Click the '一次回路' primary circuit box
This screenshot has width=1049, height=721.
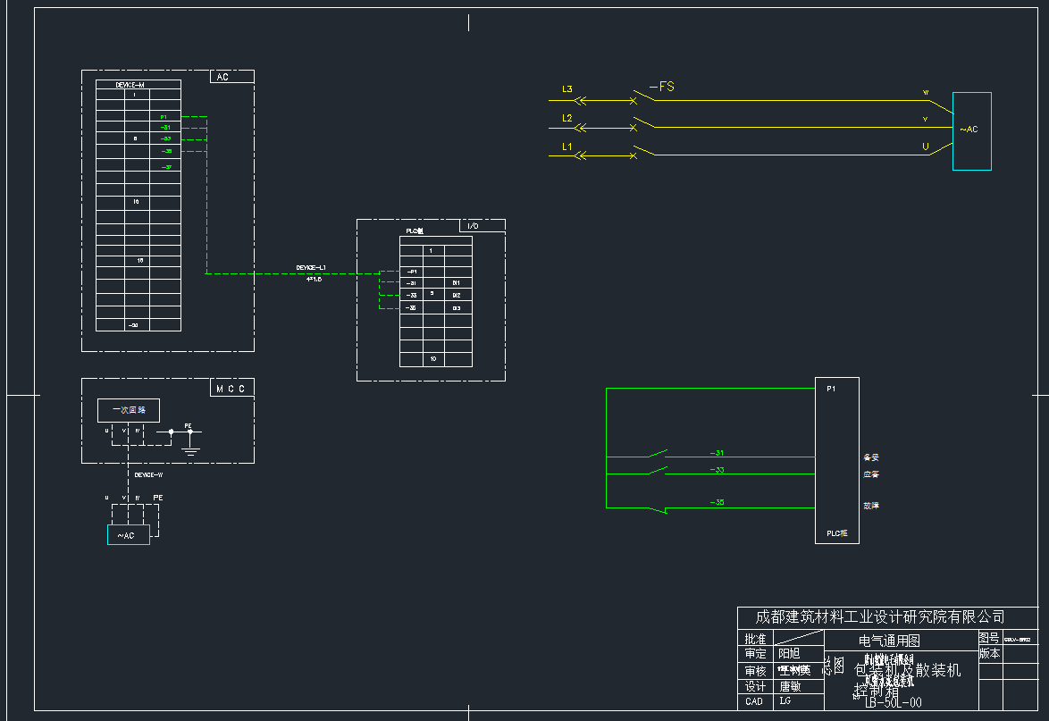(129, 410)
